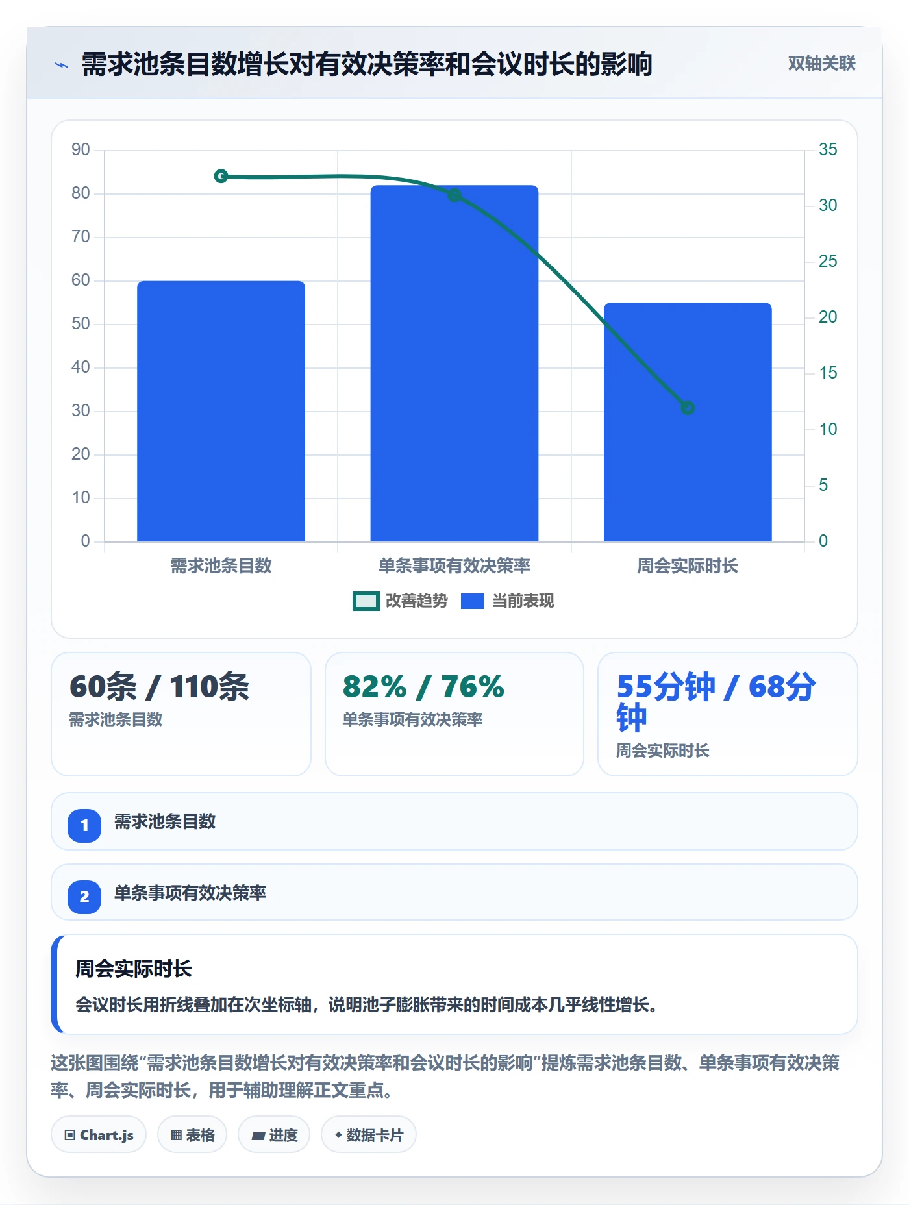Select list row 单条事项有效决策率
Image resolution: width=909 pixels, height=1205 pixels.
454,892
